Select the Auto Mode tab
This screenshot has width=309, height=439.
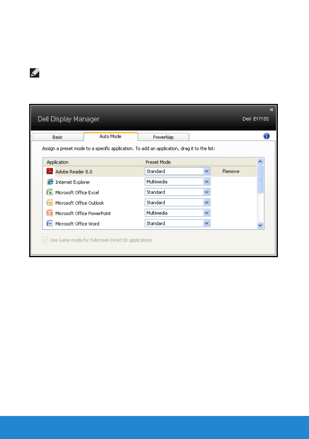(x=111, y=136)
